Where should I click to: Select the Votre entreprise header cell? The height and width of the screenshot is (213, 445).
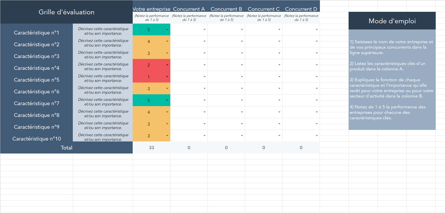point(152,9)
